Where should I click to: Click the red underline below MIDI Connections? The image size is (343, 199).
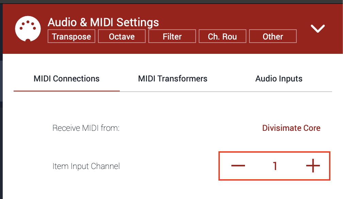pyautogui.click(x=67, y=91)
